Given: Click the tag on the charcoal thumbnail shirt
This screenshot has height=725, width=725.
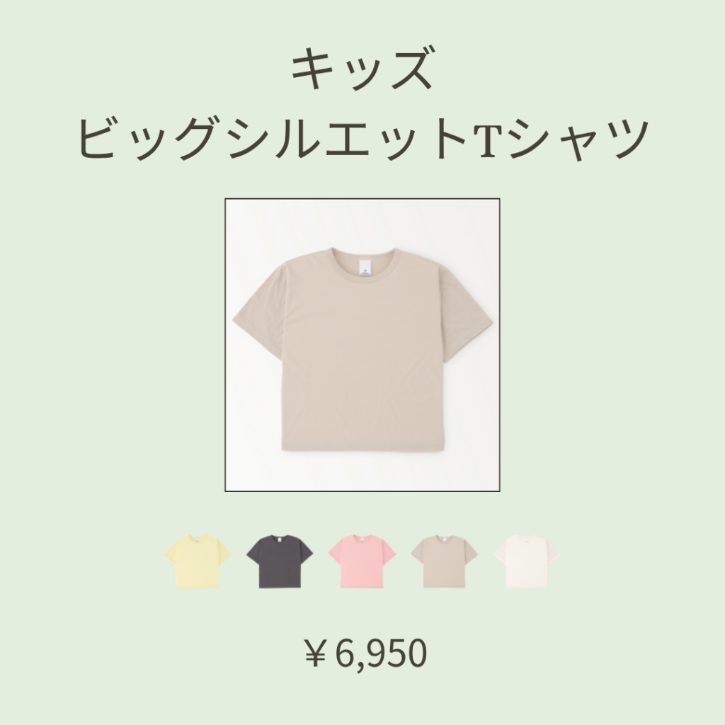Looking at the screenshot, I should click(280, 539).
